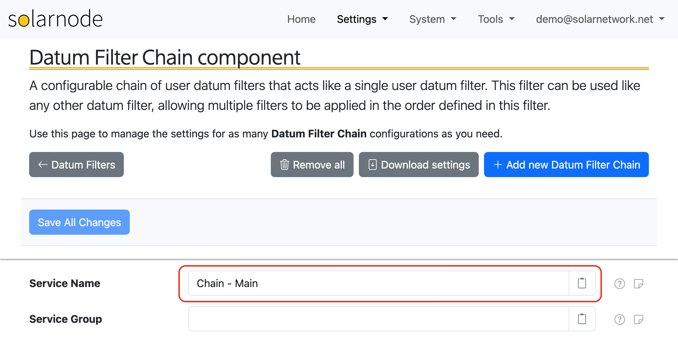Viewport: 678px width, 339px height.
Task: Open demo@solarnetwork.net account menu
Action: tap(600, 19)
